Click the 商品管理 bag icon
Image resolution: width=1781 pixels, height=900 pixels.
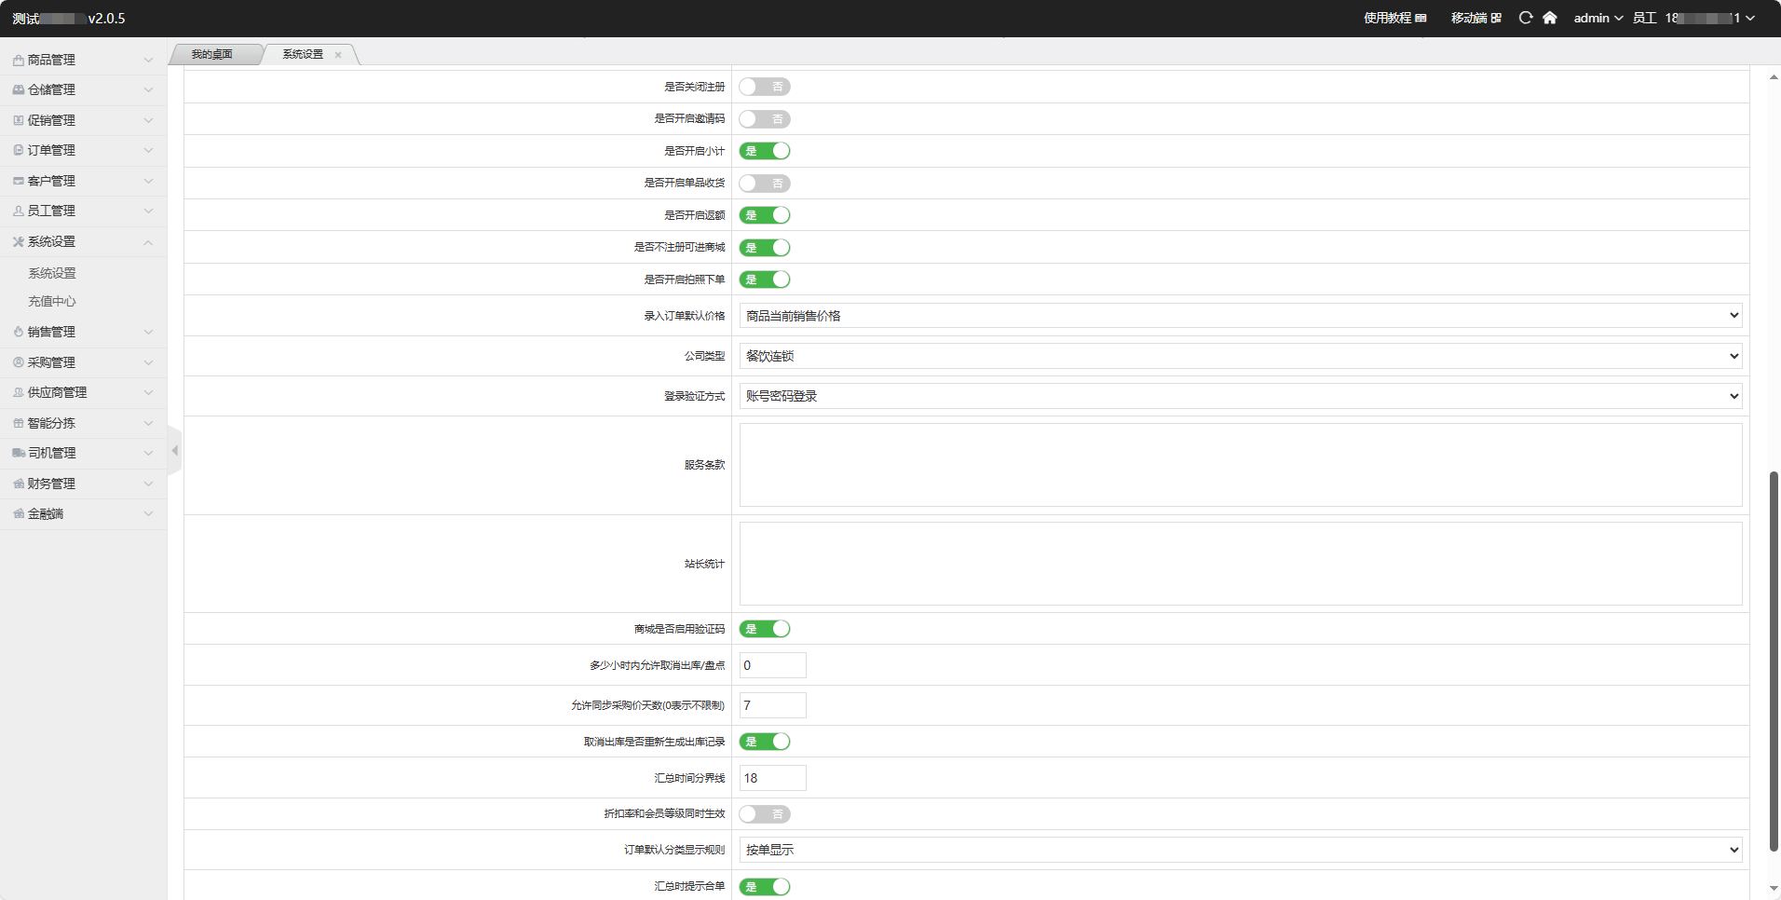18,60
